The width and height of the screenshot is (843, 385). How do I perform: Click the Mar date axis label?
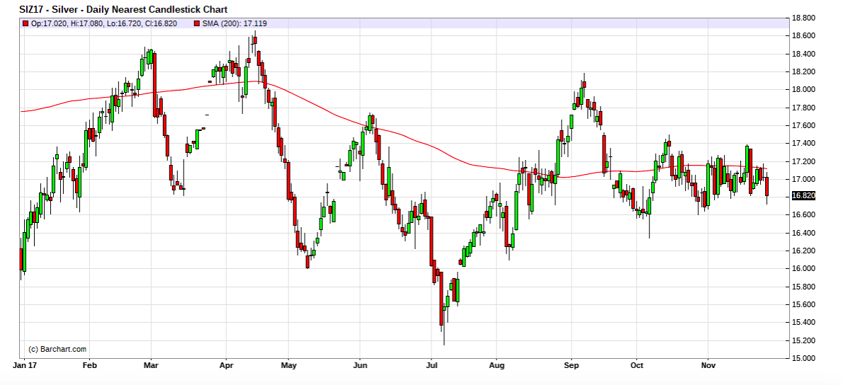tap(151, 366)
